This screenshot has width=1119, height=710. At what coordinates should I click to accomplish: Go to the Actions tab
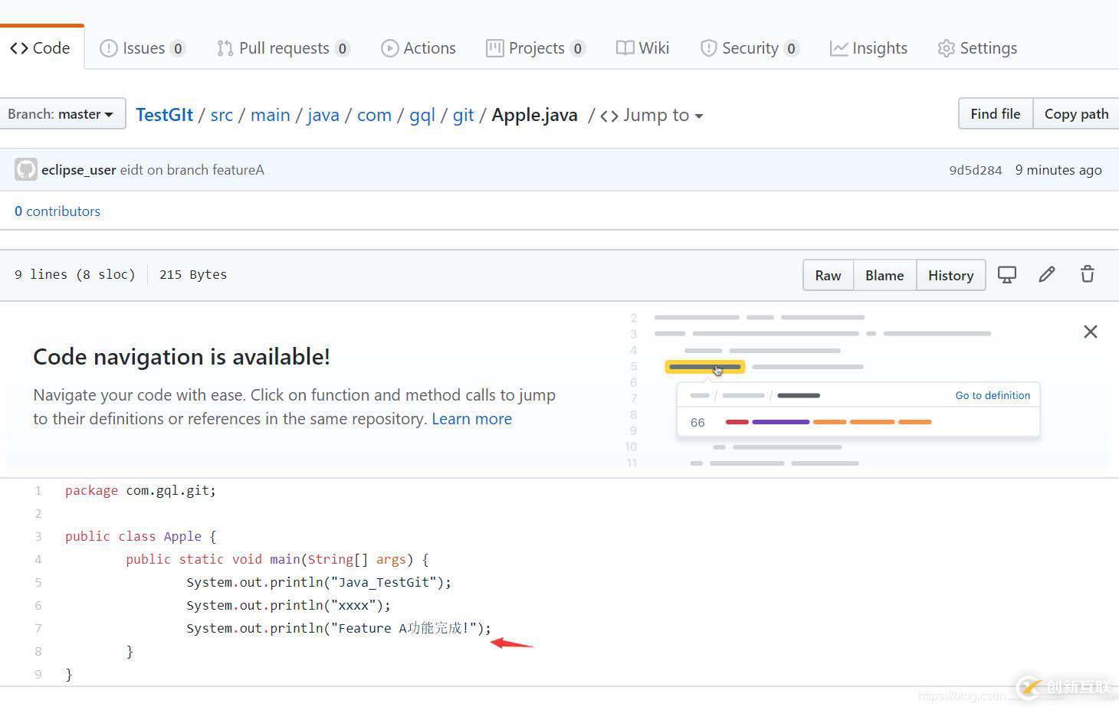[418, 48]
